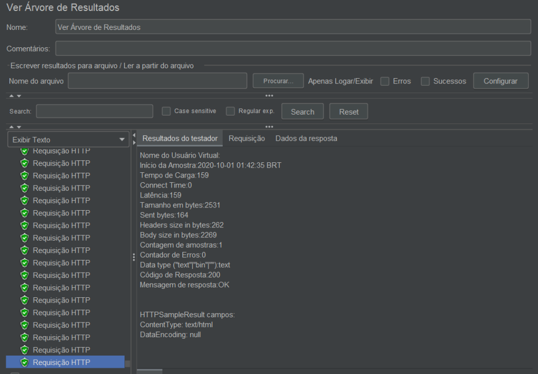Image resolution: width=538 pixels, height=374 pixels.
Task: Click the green shield icon on highlighted Requisição HTTP
Action: pos(24,362)
